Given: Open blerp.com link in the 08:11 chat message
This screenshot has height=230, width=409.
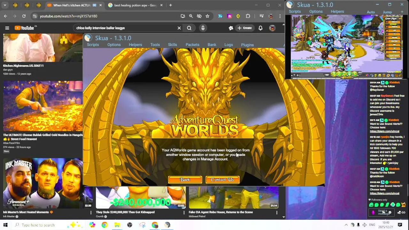Looking at the screenshot, I should click(385, 131).
